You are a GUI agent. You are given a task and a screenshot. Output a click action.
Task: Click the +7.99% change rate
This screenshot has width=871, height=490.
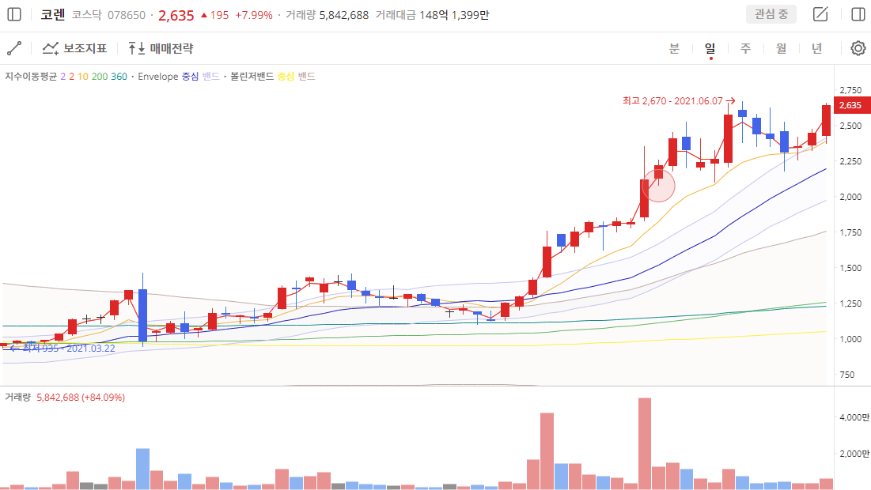(254, 15)
